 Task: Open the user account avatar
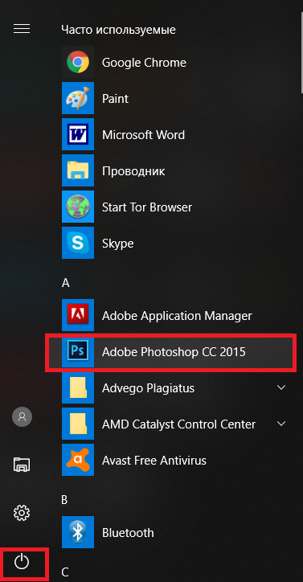point(22,417)
